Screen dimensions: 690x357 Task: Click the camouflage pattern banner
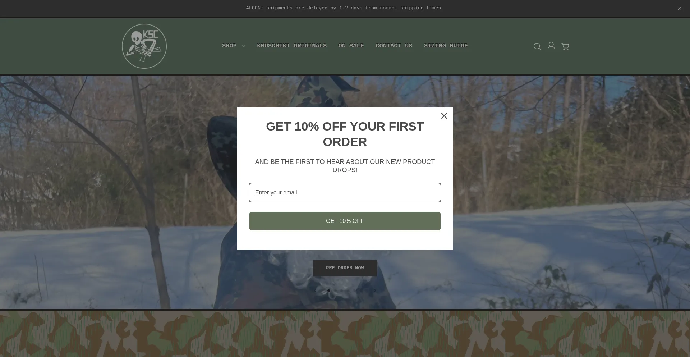pos(345,334)
